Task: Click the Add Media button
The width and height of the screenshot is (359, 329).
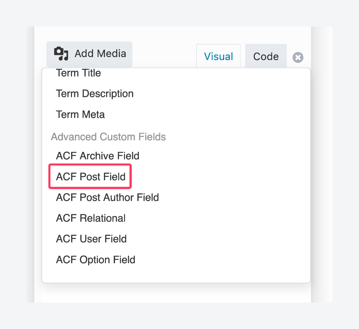Action: [89, 54]
